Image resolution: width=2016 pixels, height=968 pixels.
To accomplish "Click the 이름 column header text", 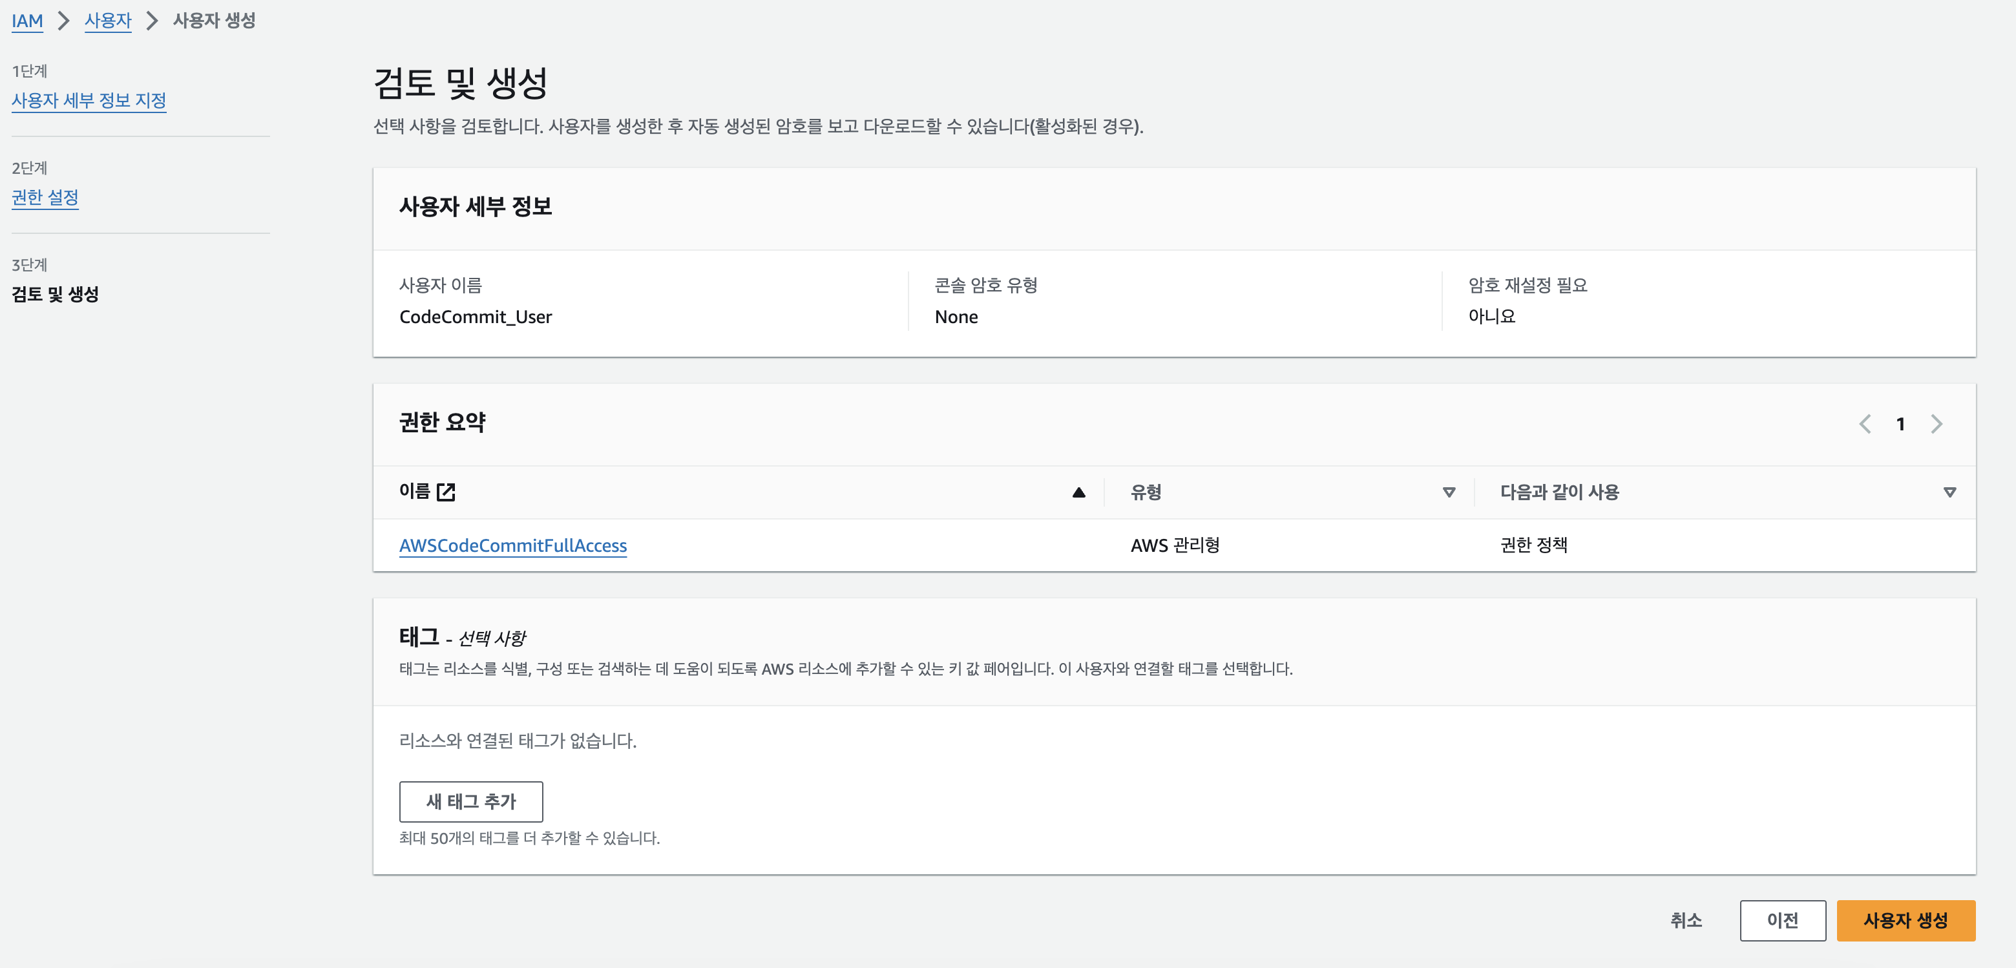I will pos(415,492).
